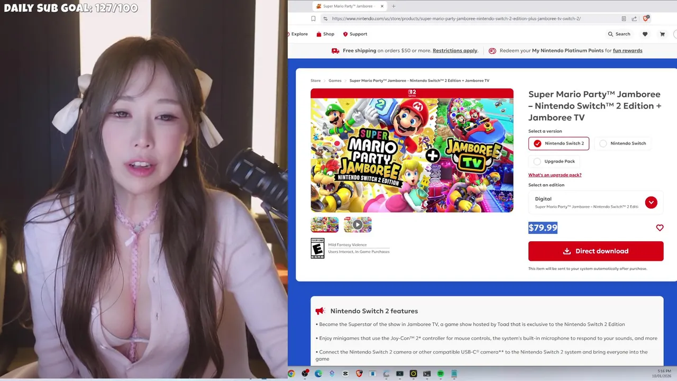This screenshot has height=381, width=677.
Task: Click the Nintendo Switch 2 features megaphone icon
Action: pyautogui.click(x=320, y=311)
